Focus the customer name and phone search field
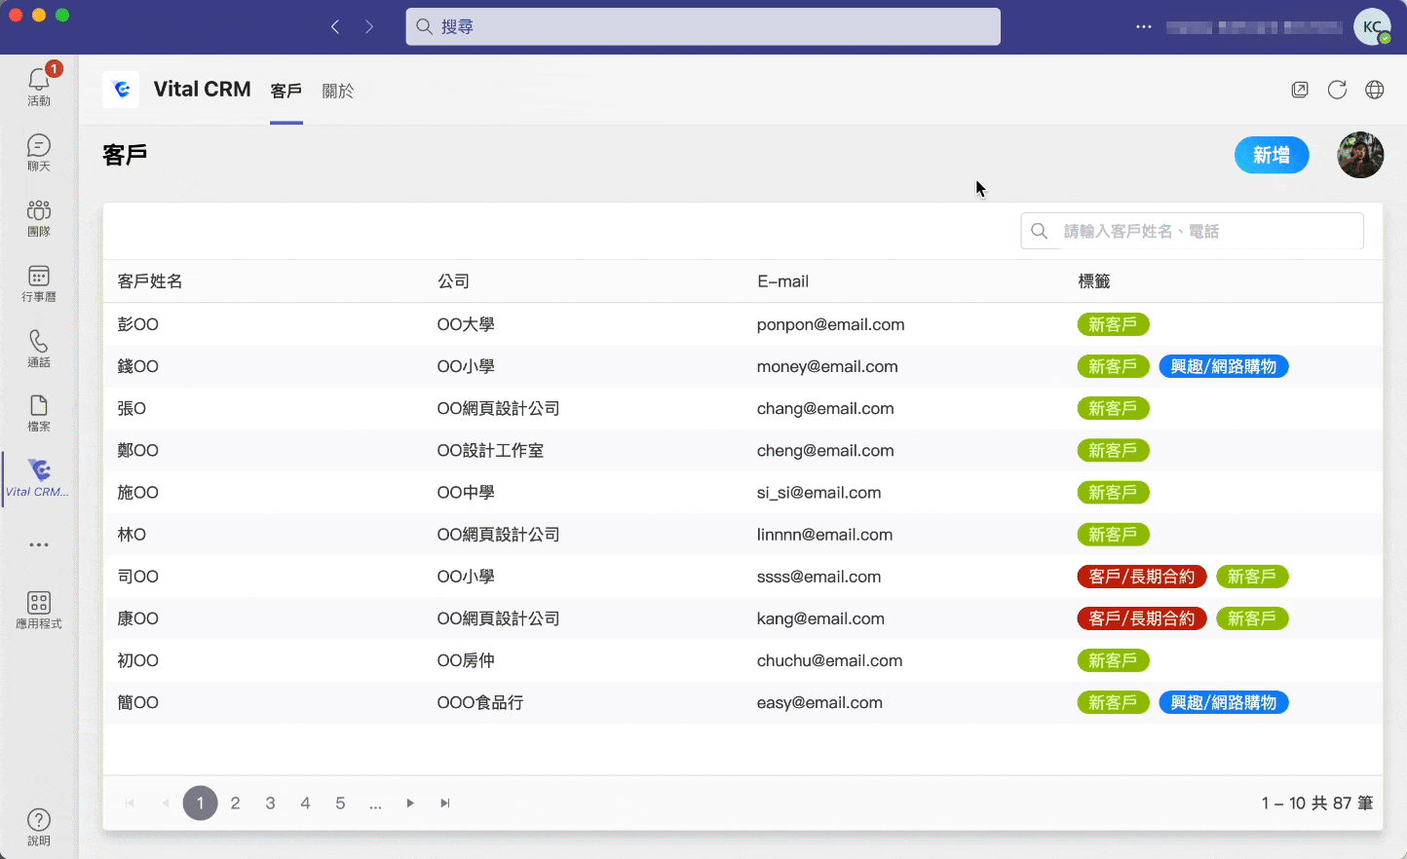The image size is (1407, 859). [1192, 231]
